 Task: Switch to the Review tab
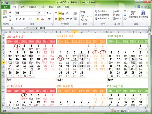click(59, 7)
